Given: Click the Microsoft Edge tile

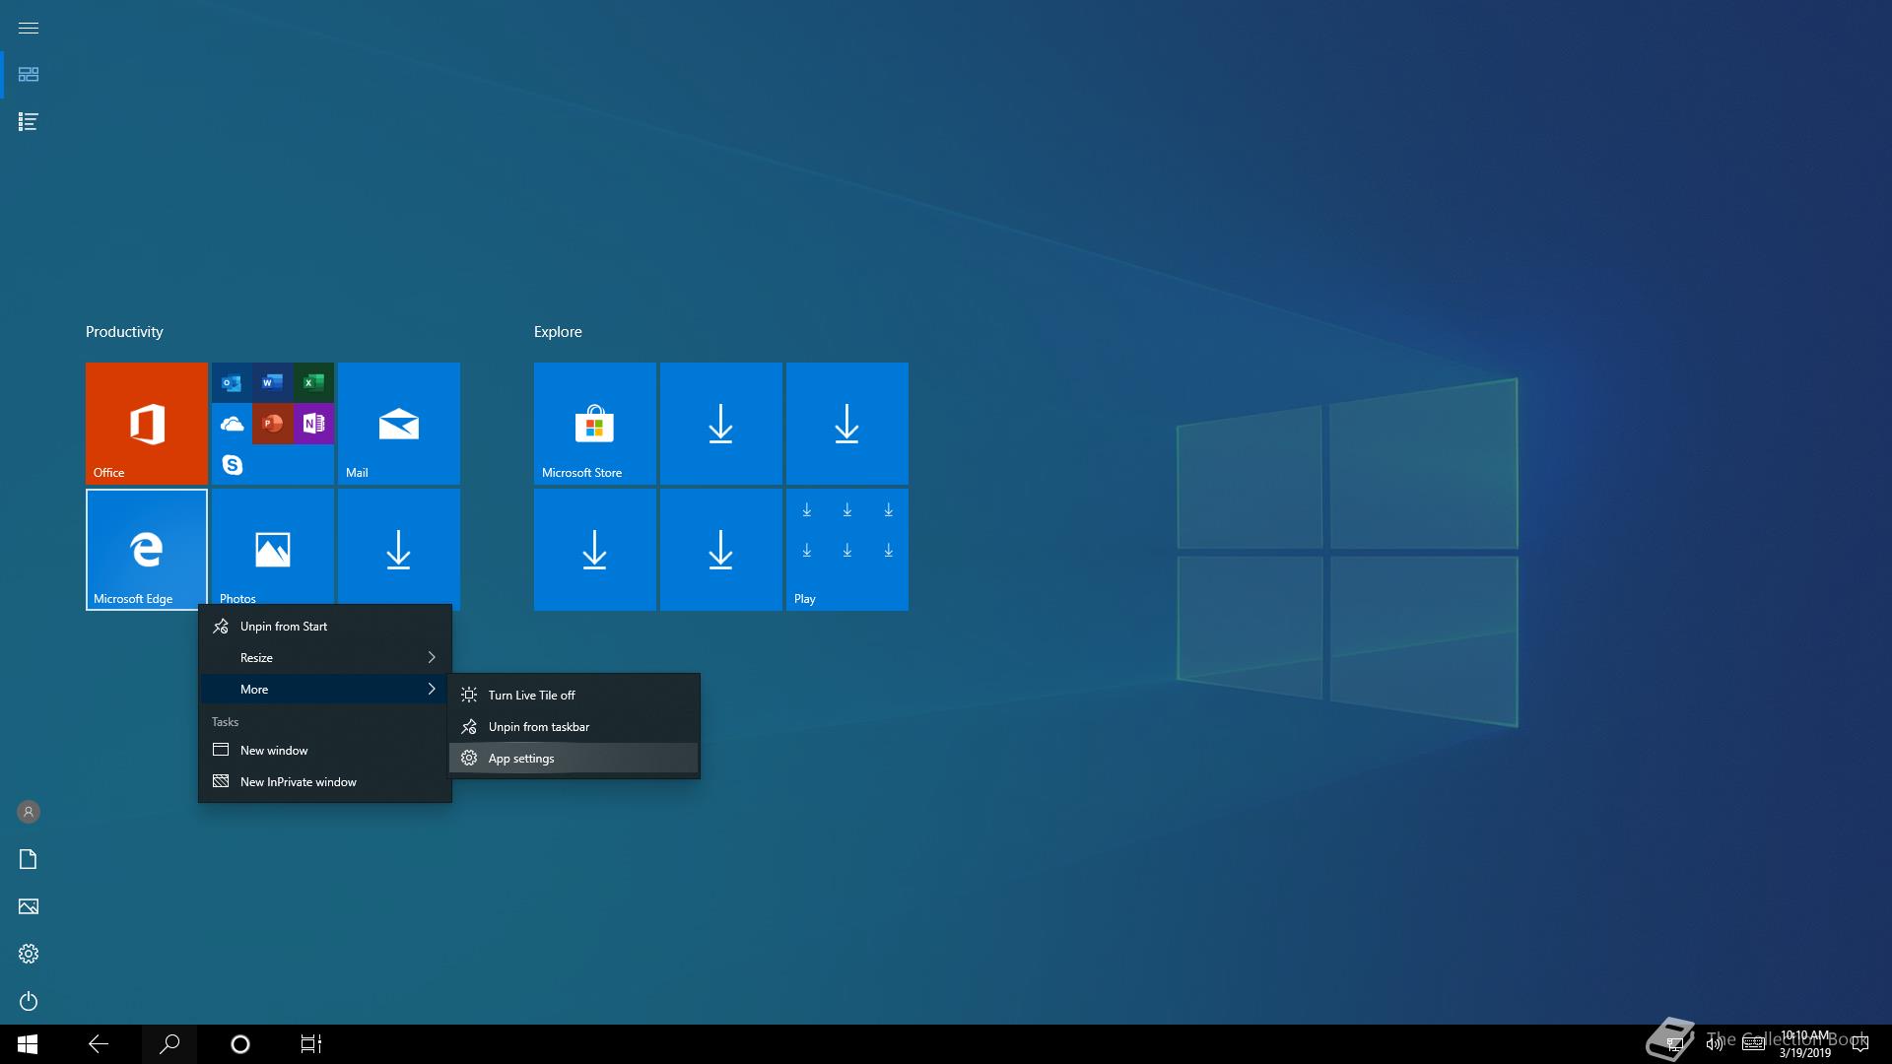Looking at the screenshot, I should tap(147, 550).
